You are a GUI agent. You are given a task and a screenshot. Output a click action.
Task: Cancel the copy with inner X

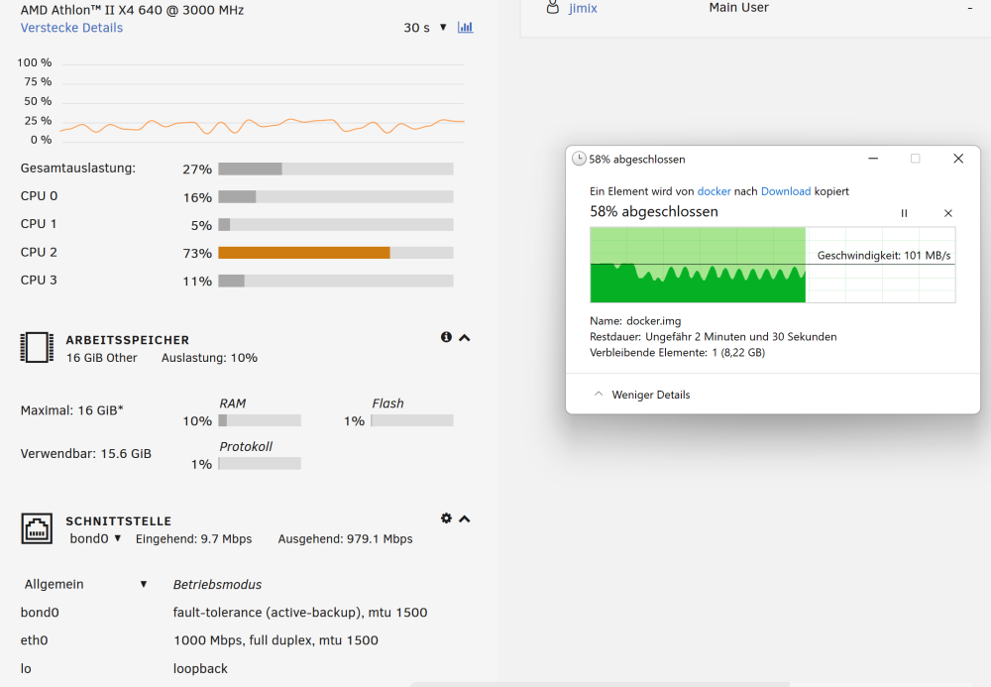point(948,213)
